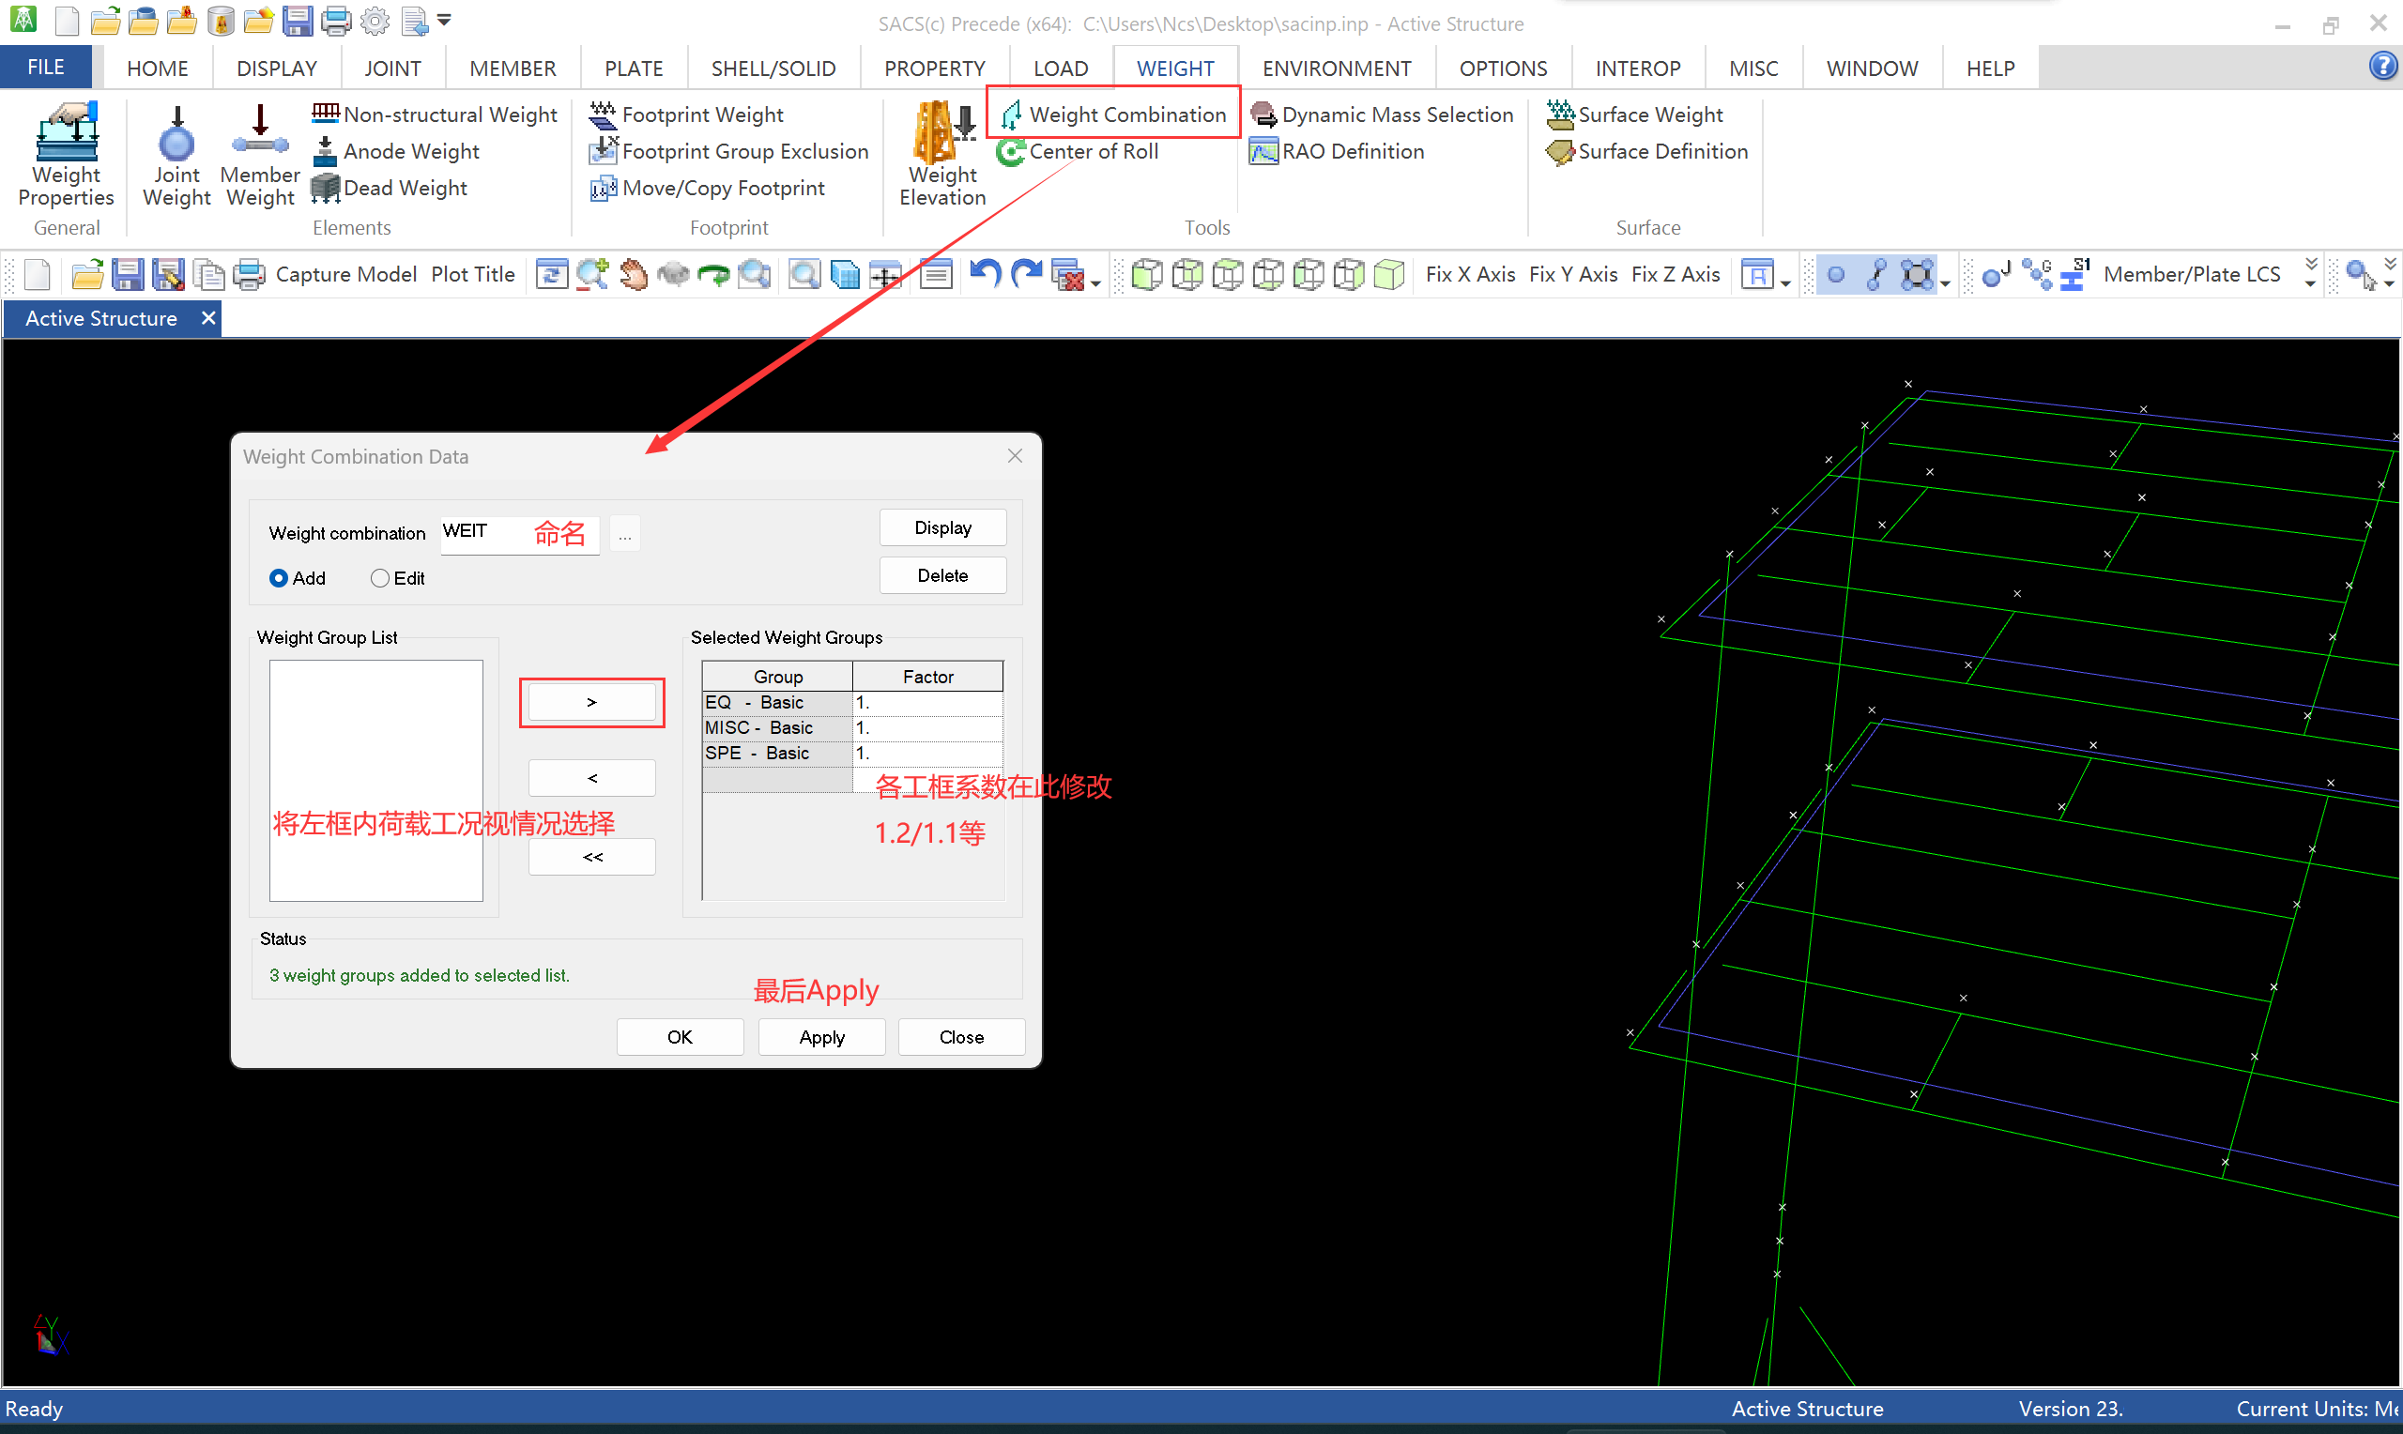This screenshot has width=2403, height=1434.
Task: Click the factor cell for MISC group
Action: tap(926, 727)
